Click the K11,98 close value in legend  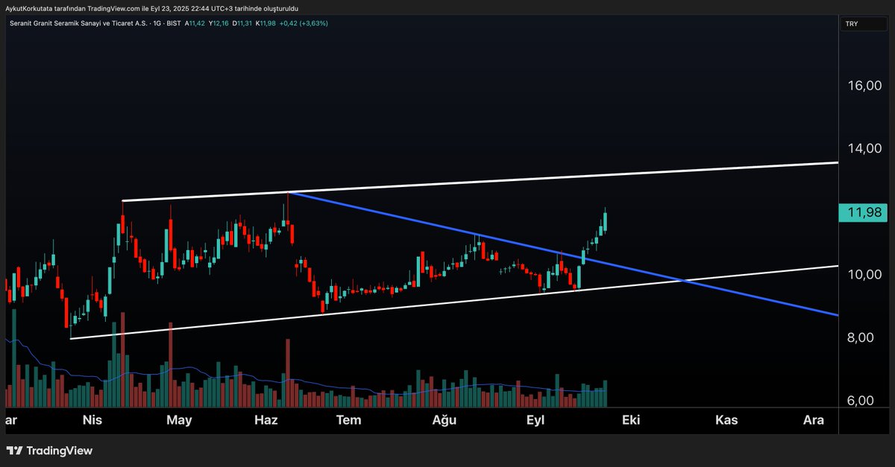click(x=266, y=23)
